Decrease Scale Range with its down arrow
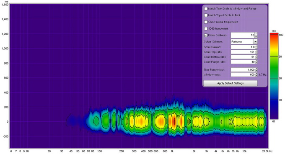285x154 pixels. 256,63
